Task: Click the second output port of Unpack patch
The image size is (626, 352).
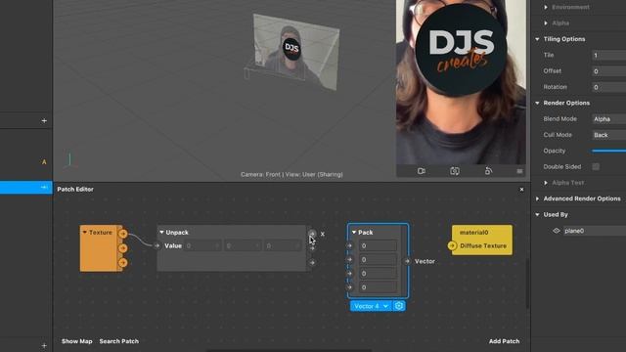Action: (312, 248)
